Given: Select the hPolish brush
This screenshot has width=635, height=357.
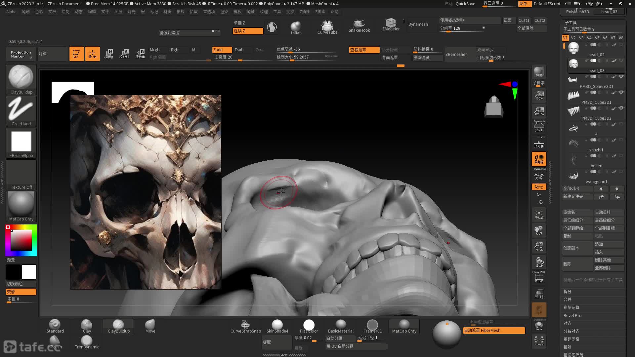Looking at the screenshot, I should pos(55,342).
